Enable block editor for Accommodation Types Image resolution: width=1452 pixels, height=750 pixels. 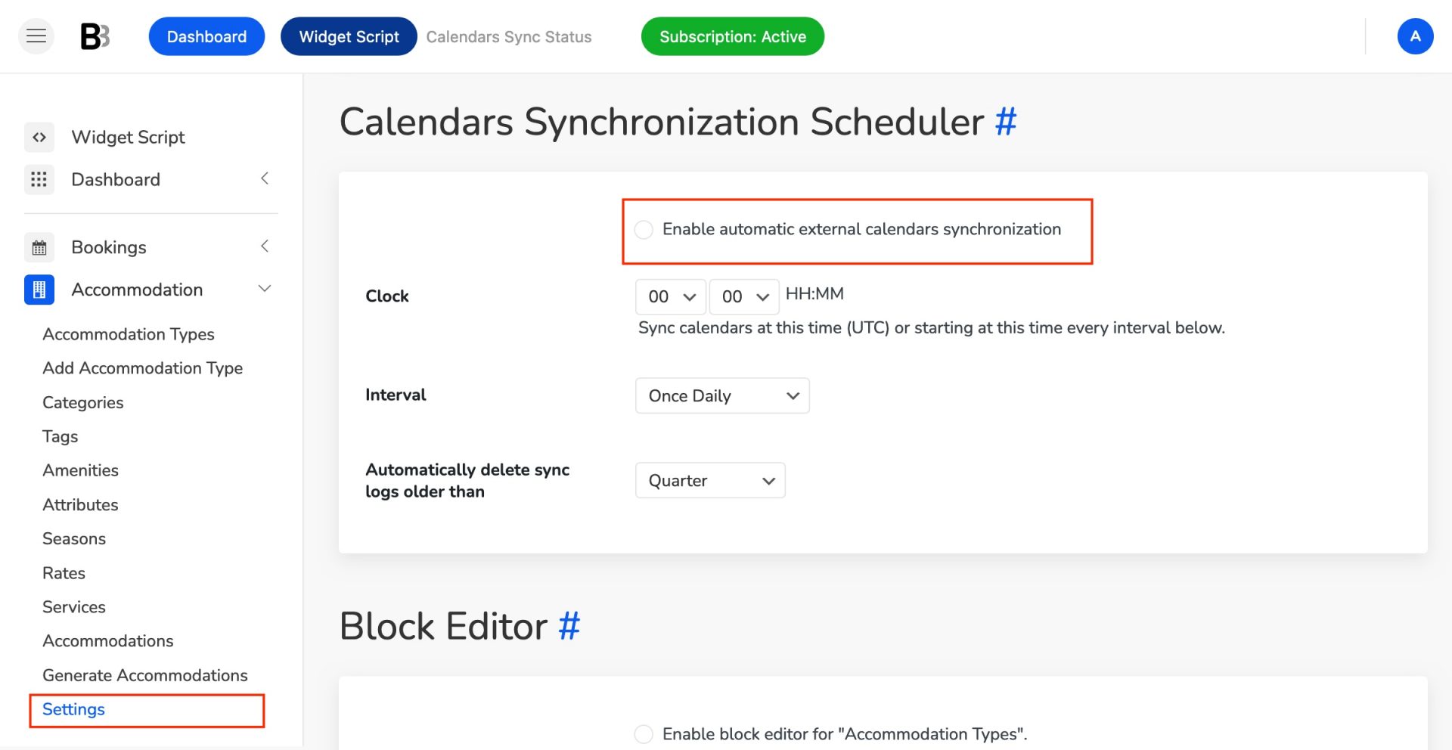tap(644, 733)
